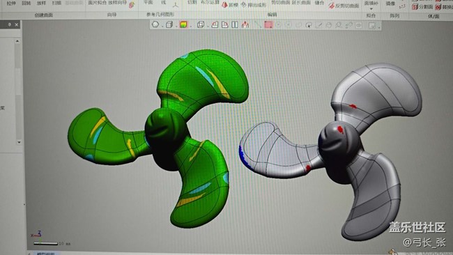
Task: Toggle the pin on the left panel
Action: click(x=10, y=25)
